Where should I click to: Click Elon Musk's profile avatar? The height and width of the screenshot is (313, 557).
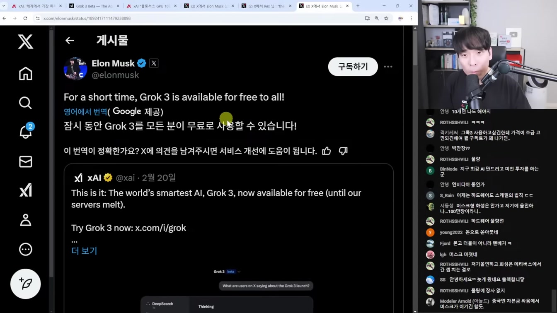coord(75,69)
